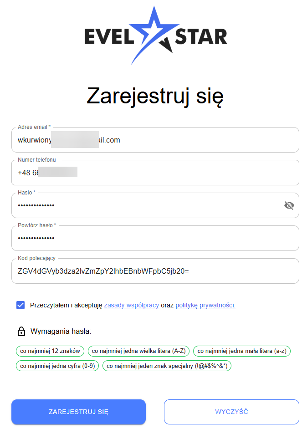
Task: Click the znak specjalny requirement chip
Action: point(167,365)
